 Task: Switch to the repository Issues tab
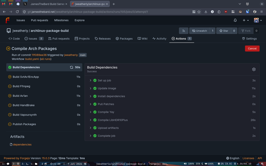[34, 39]
